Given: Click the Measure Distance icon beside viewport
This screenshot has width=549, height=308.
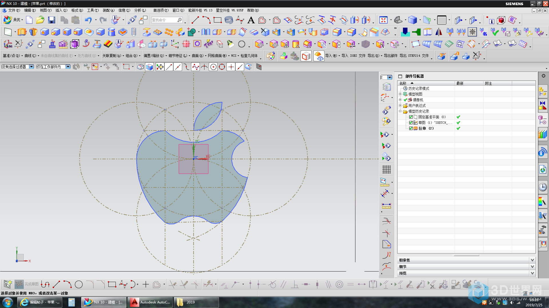Looking at the screenshot, I should click(x=386, y=206).
